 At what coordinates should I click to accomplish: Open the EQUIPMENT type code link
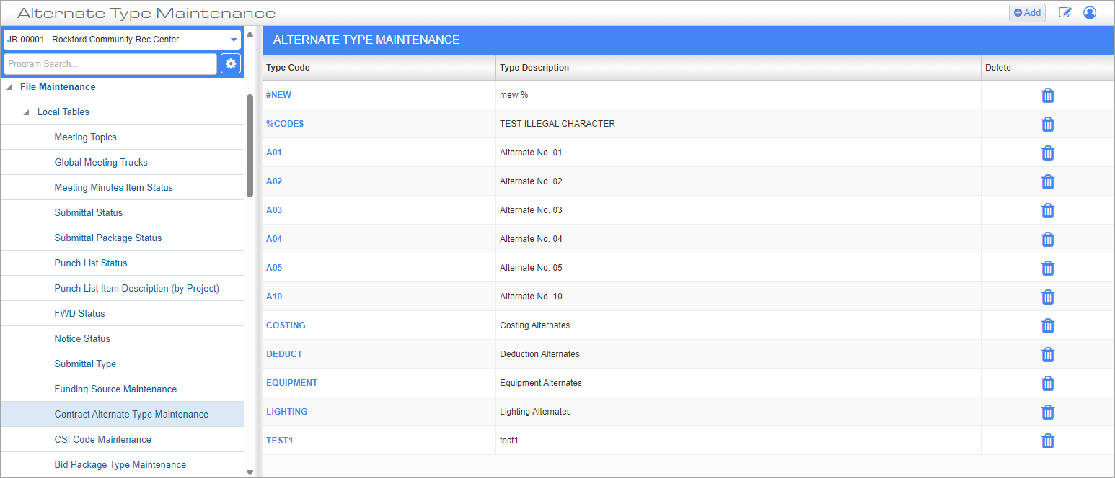[291, 383]
